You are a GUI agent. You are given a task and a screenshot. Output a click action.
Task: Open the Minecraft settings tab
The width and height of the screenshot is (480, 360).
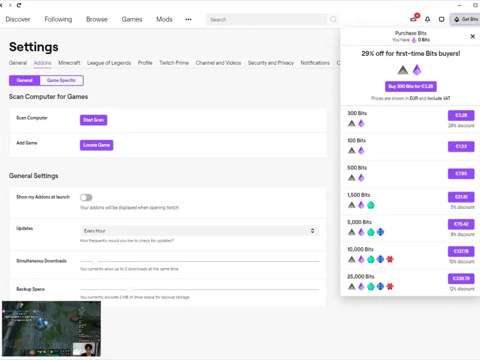click(x=69, y=63)
